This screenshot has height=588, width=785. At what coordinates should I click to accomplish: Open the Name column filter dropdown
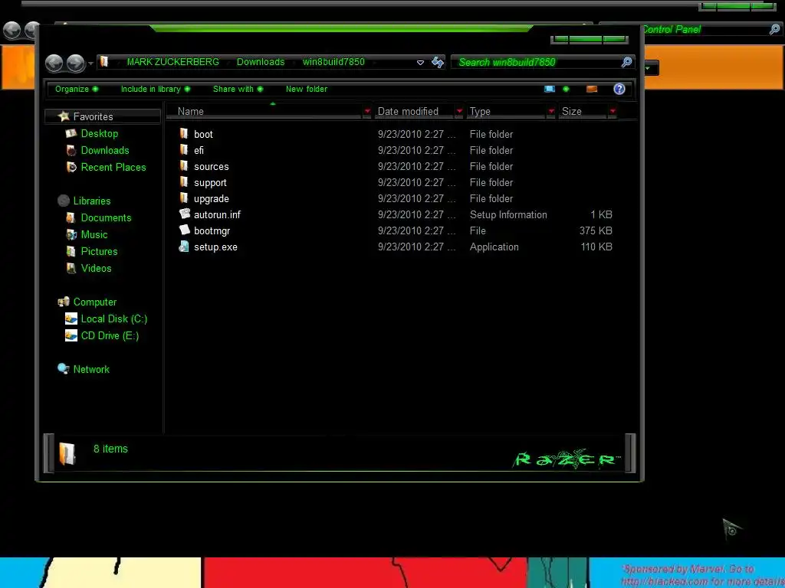click(x=367, y=112)
